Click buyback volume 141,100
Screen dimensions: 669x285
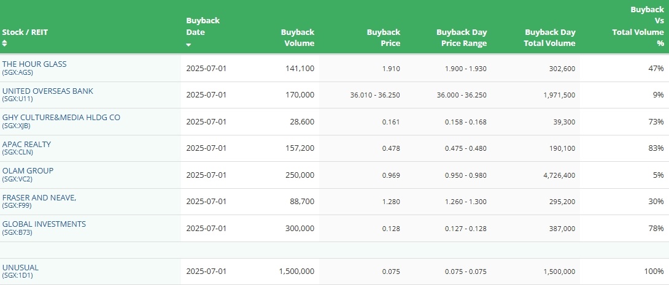300,68
